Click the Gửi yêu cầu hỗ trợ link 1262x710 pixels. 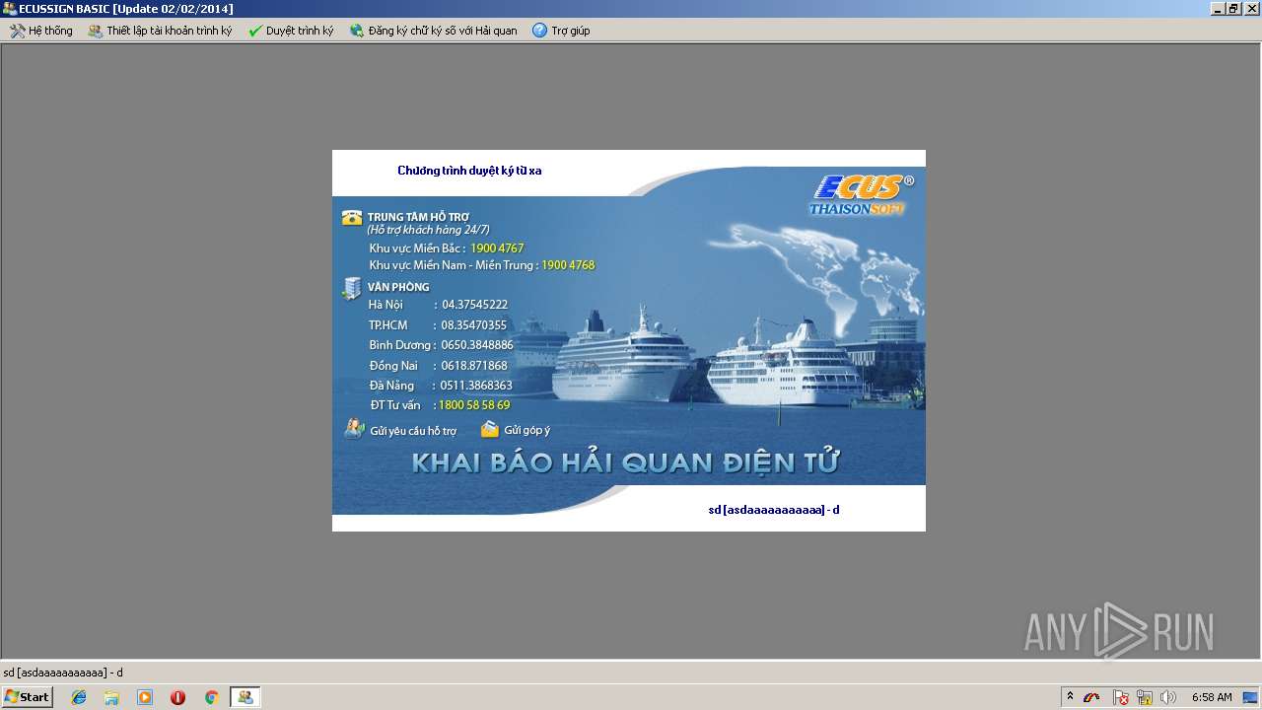pos(413,431)
